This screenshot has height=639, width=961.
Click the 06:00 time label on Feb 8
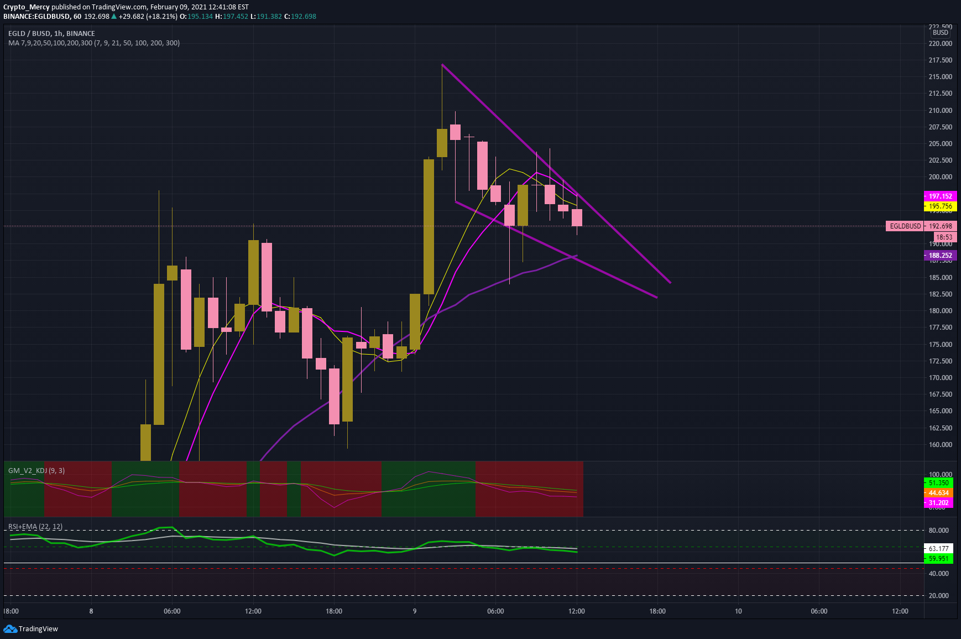pos(172,611)
